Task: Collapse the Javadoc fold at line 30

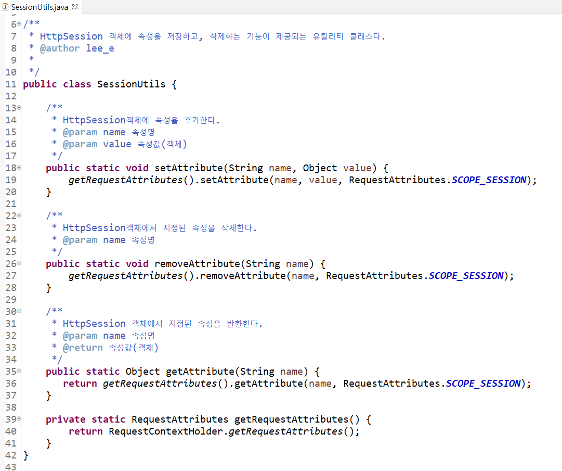Action: pyautogui.click(x=19, y=311)
